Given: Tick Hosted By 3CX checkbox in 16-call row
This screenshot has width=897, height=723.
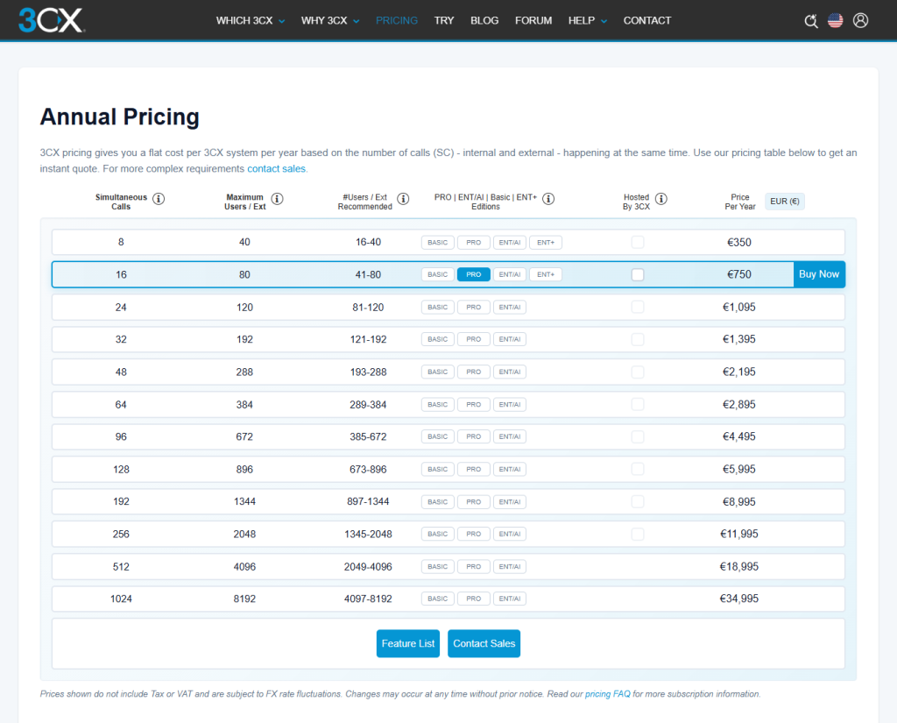Looking at the screenshot, I should [638, 274].
